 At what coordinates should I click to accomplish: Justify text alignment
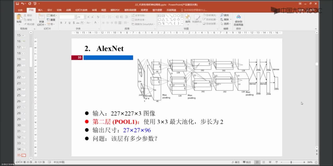(116, 23)
